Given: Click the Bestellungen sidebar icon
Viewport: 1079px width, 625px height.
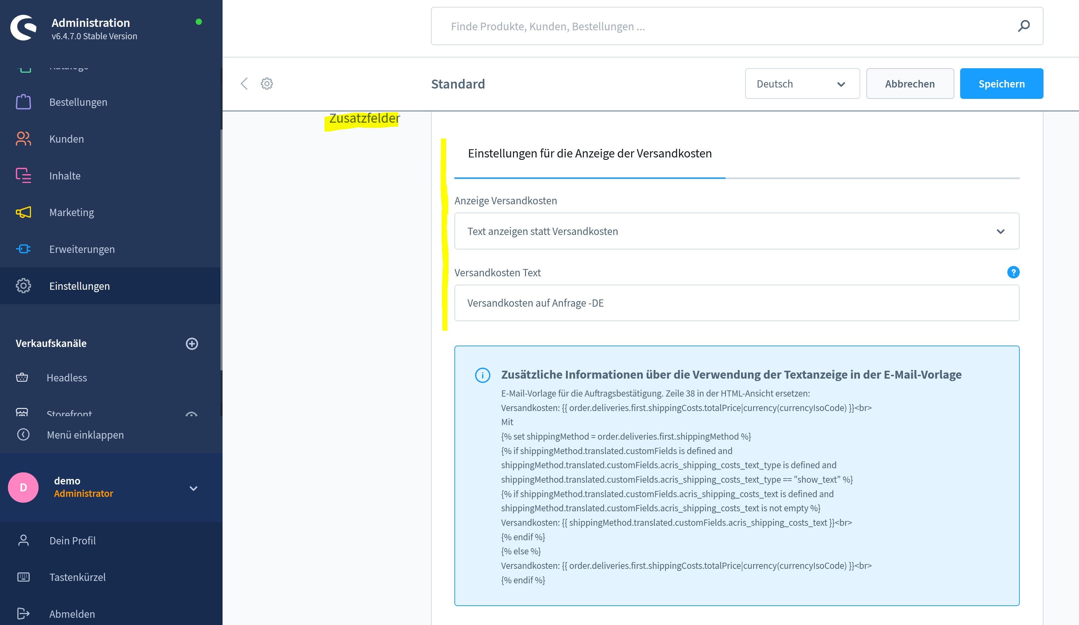Looking at the screenshot, I should (23, 102).
